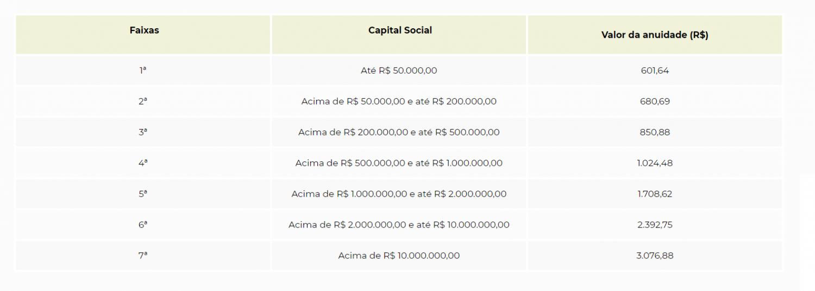Select the 680,69 annuity value
815x291 pixels.
pyautogui.click(x=655, y=101)
